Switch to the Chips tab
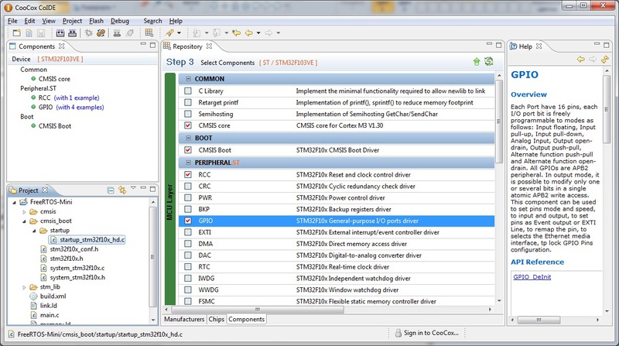 tap(217, 319)
